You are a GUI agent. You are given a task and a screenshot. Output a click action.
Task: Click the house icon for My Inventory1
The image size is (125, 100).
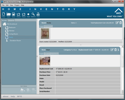point(4,24)
